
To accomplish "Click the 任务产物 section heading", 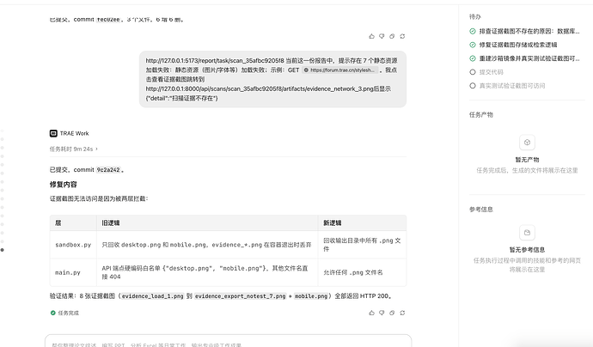I will click(x=481, y=114).
